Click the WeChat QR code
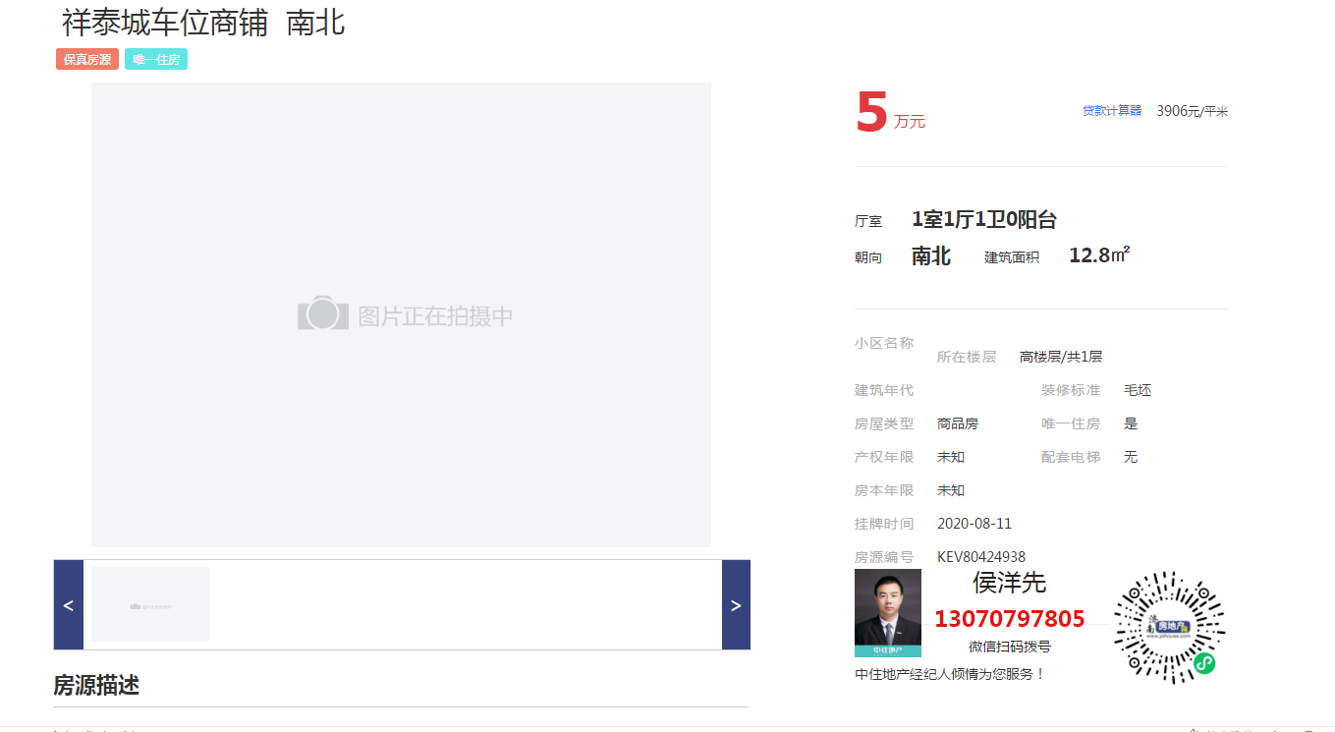Screen dimensions: 1335x732 [x=1169, y=625]
